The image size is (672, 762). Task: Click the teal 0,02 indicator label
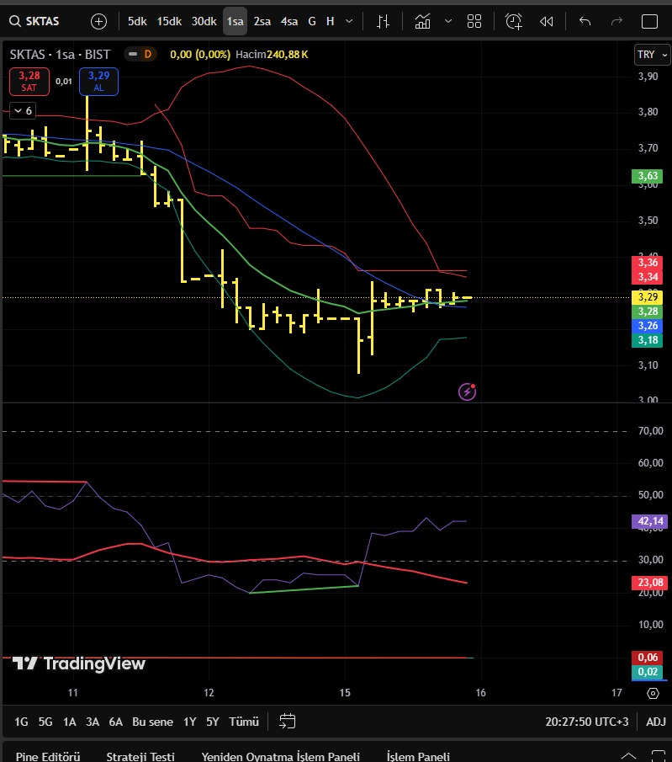[648, 672]
